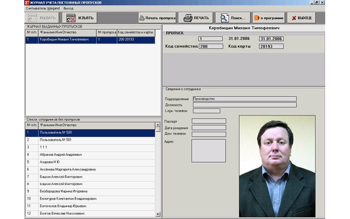Click Фамилия Имя Отчество header in employees list
Viewport: 350px width, 219px height.
(96, 126)
